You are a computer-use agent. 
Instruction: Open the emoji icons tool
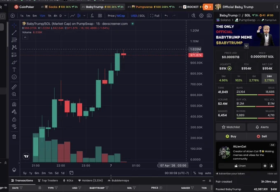(x=14, y=77)
